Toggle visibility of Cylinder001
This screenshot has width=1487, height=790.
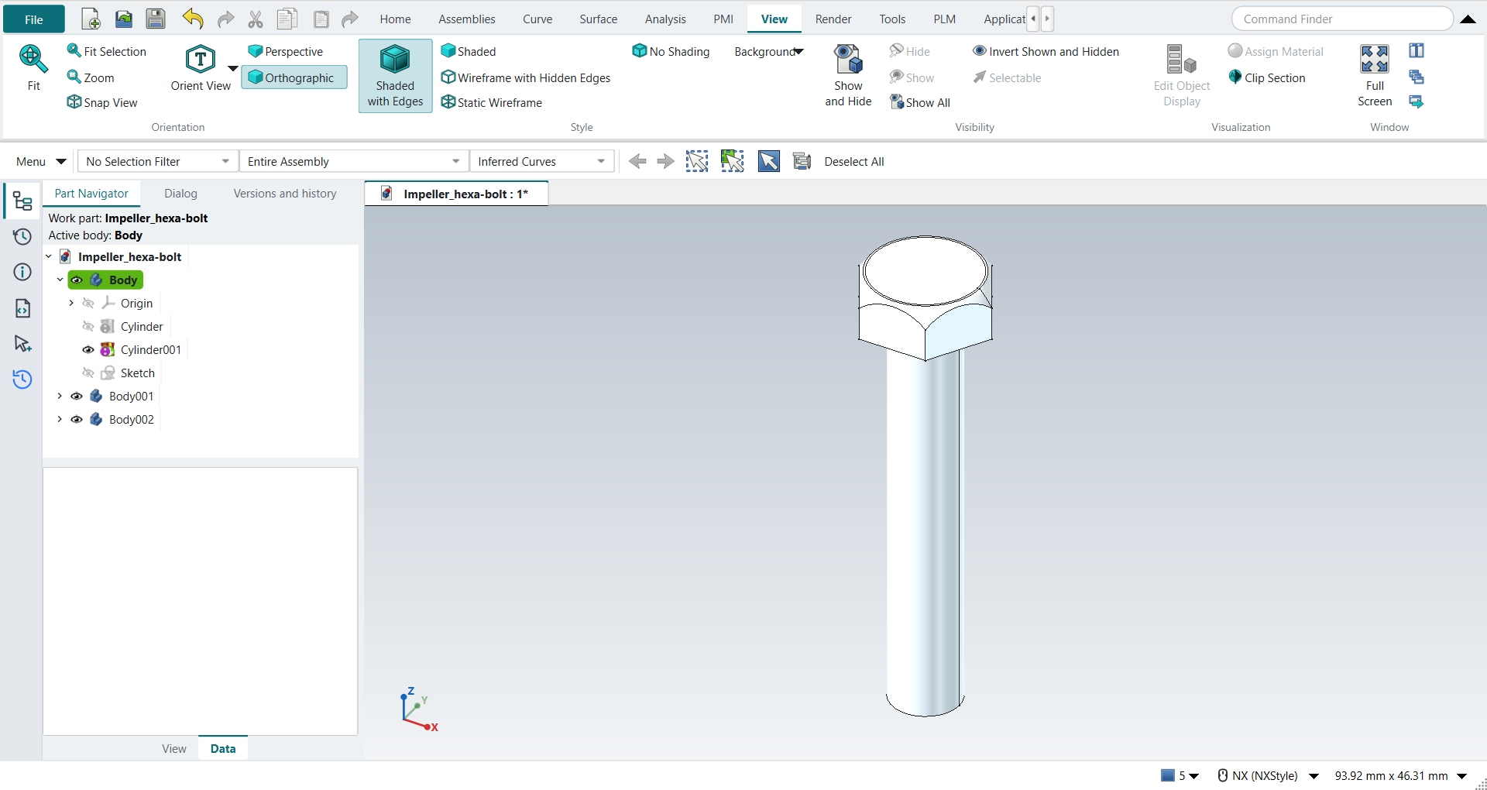click(88, 349)
